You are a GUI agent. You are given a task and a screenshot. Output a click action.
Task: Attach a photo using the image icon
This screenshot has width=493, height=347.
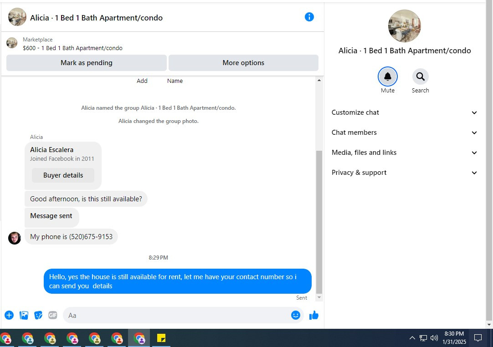pyautogui.click(x=24, y=315)
